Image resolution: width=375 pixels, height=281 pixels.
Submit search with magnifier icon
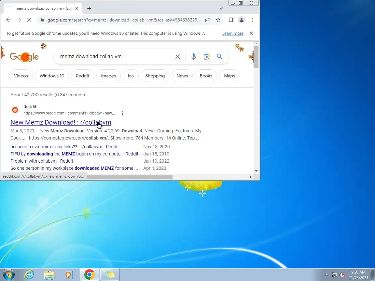(x=219, y=56)
